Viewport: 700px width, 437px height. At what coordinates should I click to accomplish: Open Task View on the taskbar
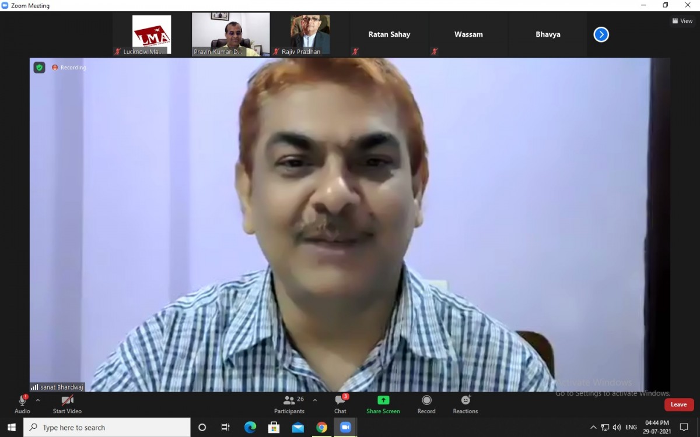[x=226, y=427]
